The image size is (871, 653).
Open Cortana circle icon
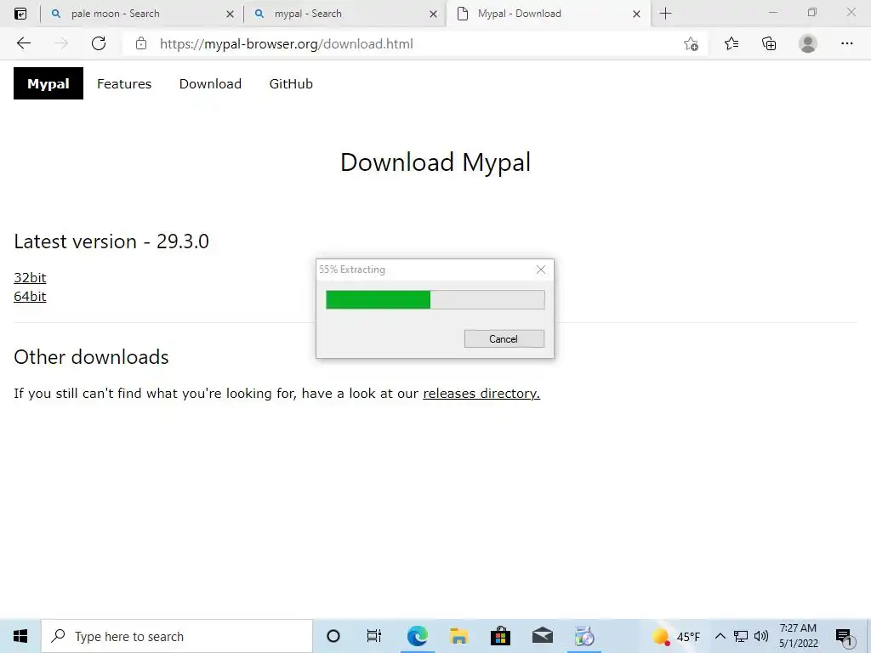point(333,636)
